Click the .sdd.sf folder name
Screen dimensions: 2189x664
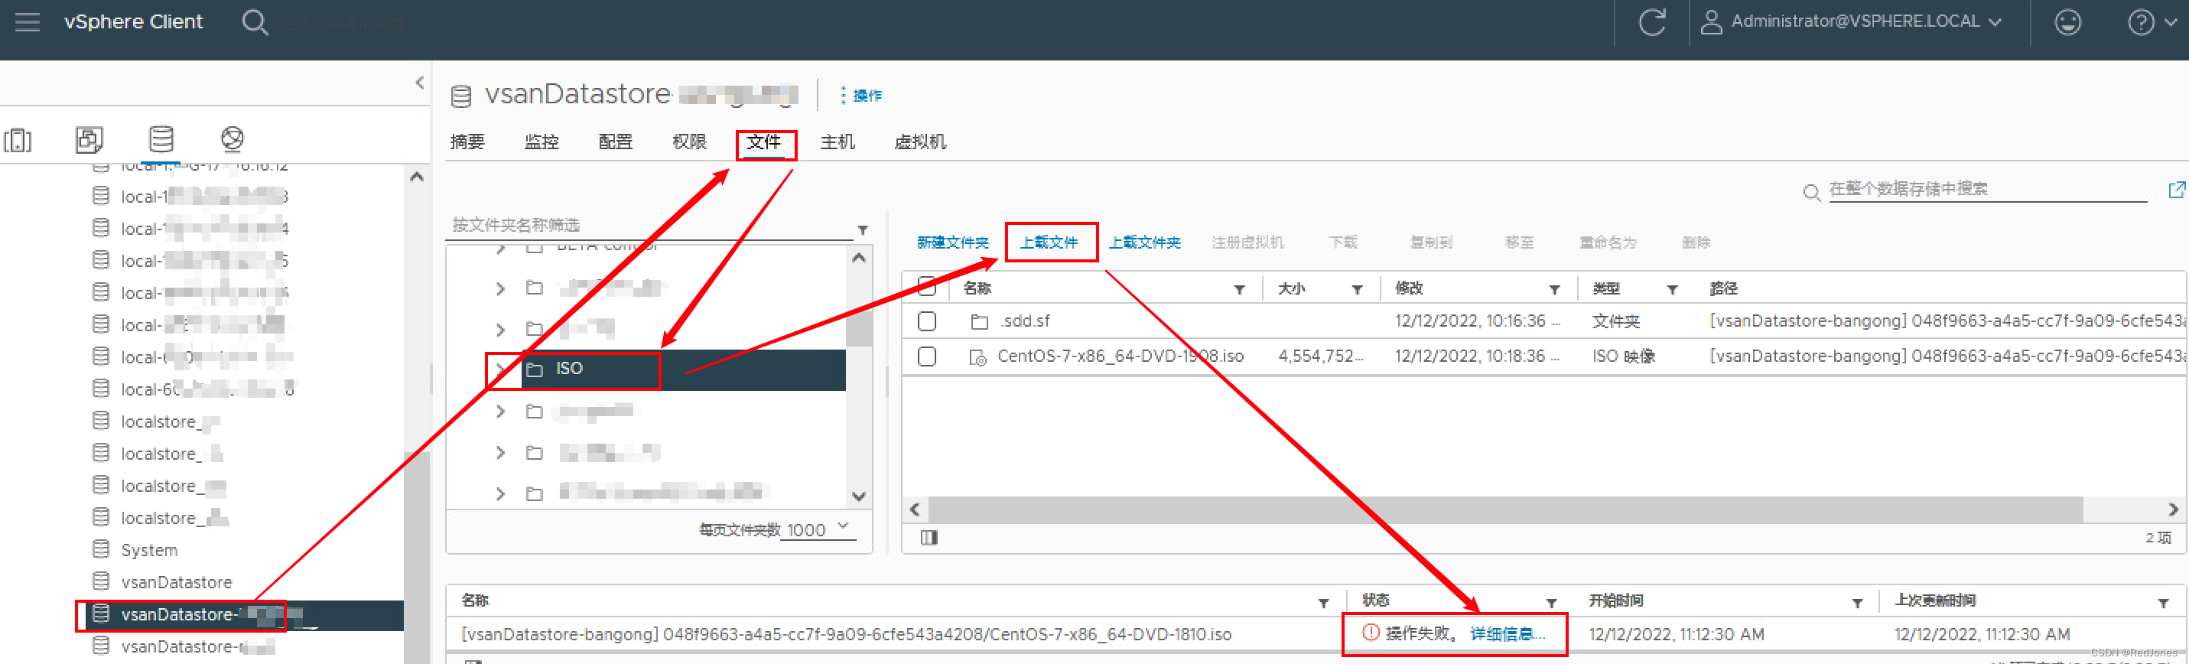click(x=1024, y=321)
